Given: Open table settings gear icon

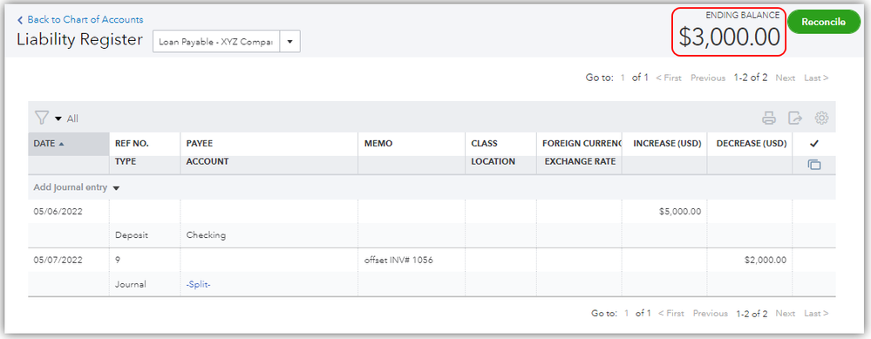Looking at the screenshot, I should pos(821,118).
